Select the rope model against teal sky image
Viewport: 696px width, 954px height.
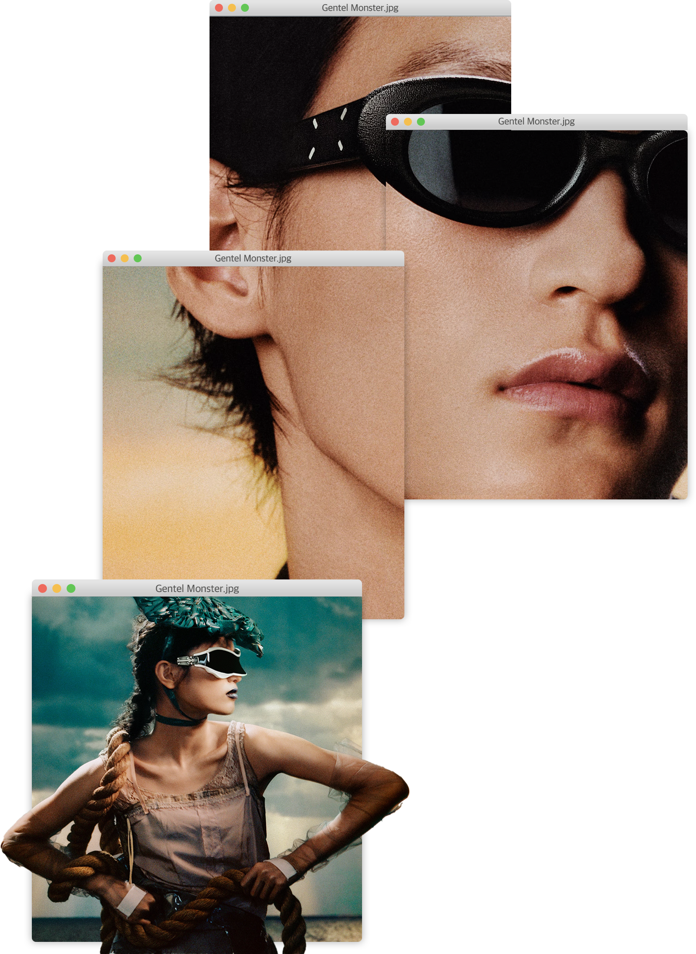tap(197, 769)
